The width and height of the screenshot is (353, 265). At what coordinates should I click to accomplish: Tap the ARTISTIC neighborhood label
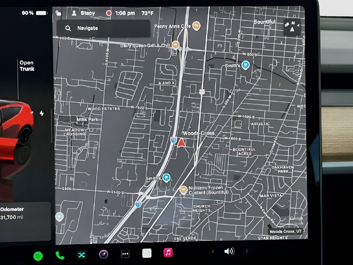261,124
